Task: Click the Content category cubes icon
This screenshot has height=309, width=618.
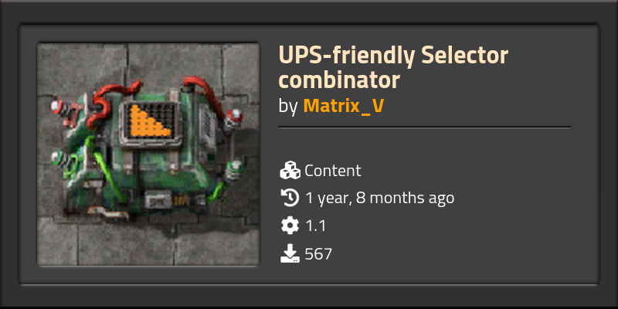Action: pyautogui.click(x=290, y=170)
